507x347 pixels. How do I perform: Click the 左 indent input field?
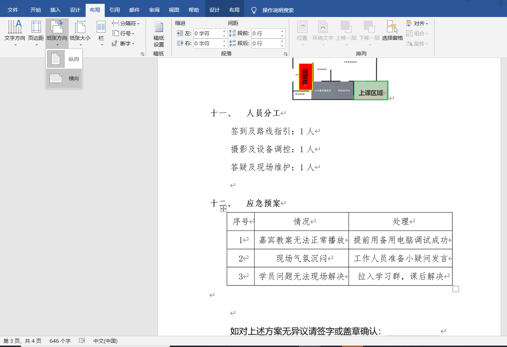click(208, 33)
